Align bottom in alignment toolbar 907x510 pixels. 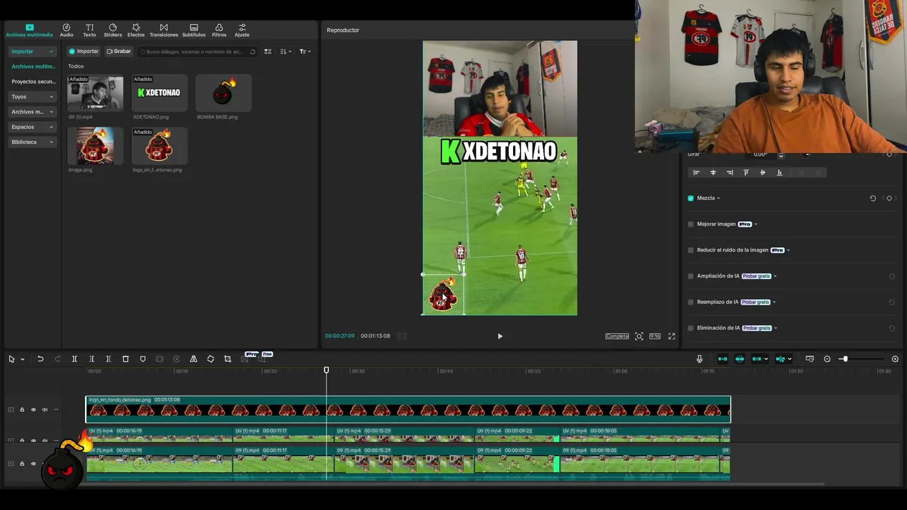point(779,173)
